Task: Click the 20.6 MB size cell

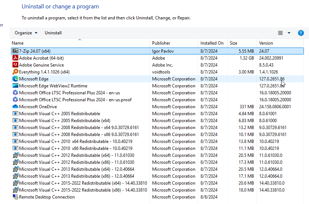Action: pyautogui.click(x=246, y=183)
